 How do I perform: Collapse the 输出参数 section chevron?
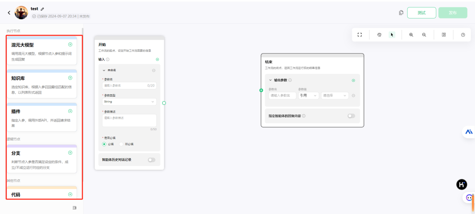pos(270,80)
